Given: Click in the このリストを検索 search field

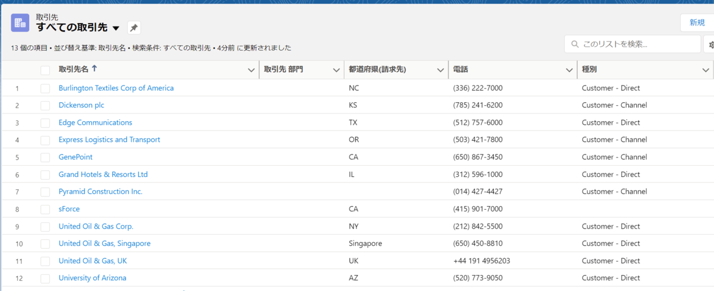Looking at the screenshot, I should coord(632,44).
